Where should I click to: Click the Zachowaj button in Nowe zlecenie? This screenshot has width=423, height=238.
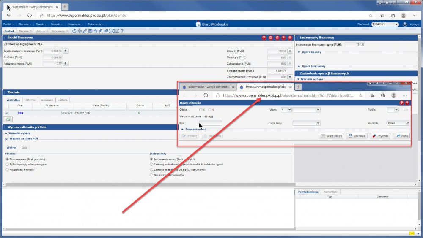pyautogui.click(x=357, y=136)
